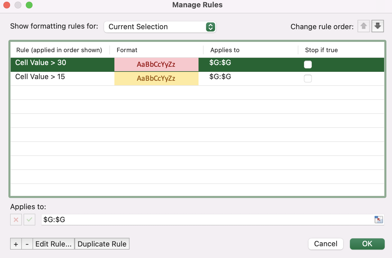The width and height of the screenshot is (392, 258).
Task: Click the green macOS zoom window button
Action: point(29,5)
